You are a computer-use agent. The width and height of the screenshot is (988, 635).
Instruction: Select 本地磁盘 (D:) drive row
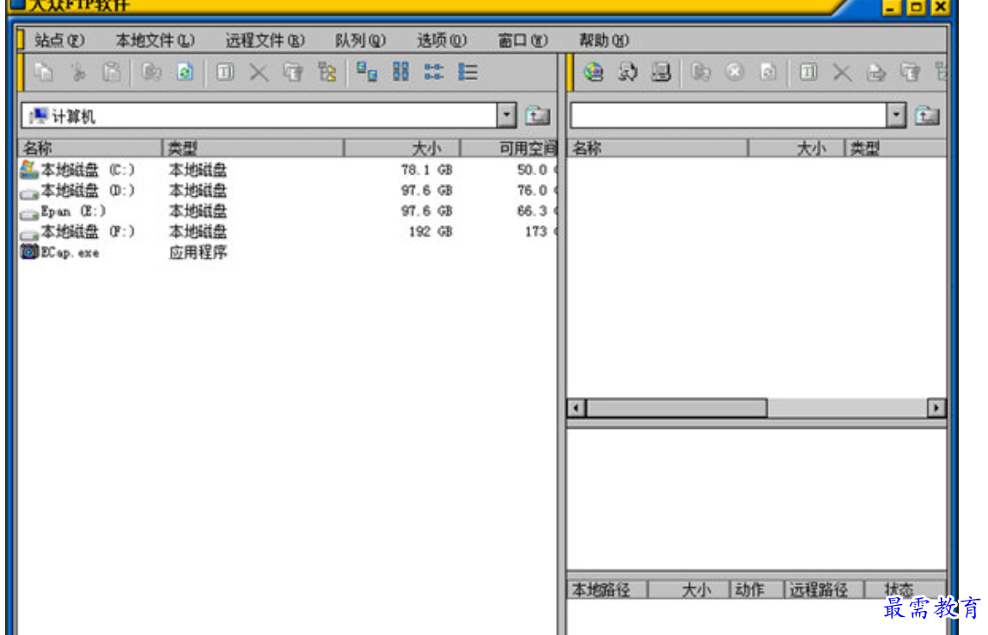(287, 190)
